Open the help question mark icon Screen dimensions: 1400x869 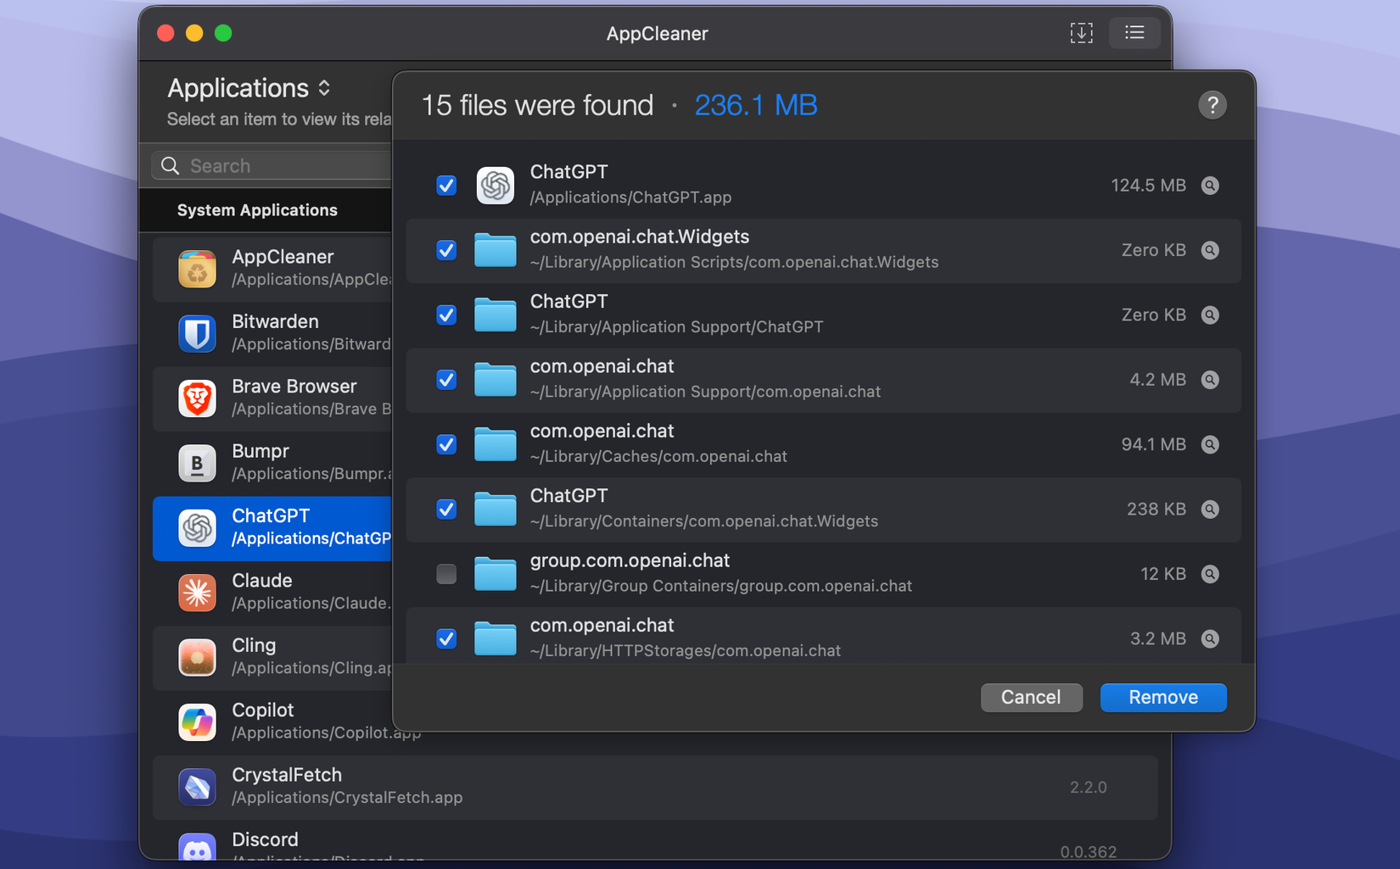coord(1212,104)
